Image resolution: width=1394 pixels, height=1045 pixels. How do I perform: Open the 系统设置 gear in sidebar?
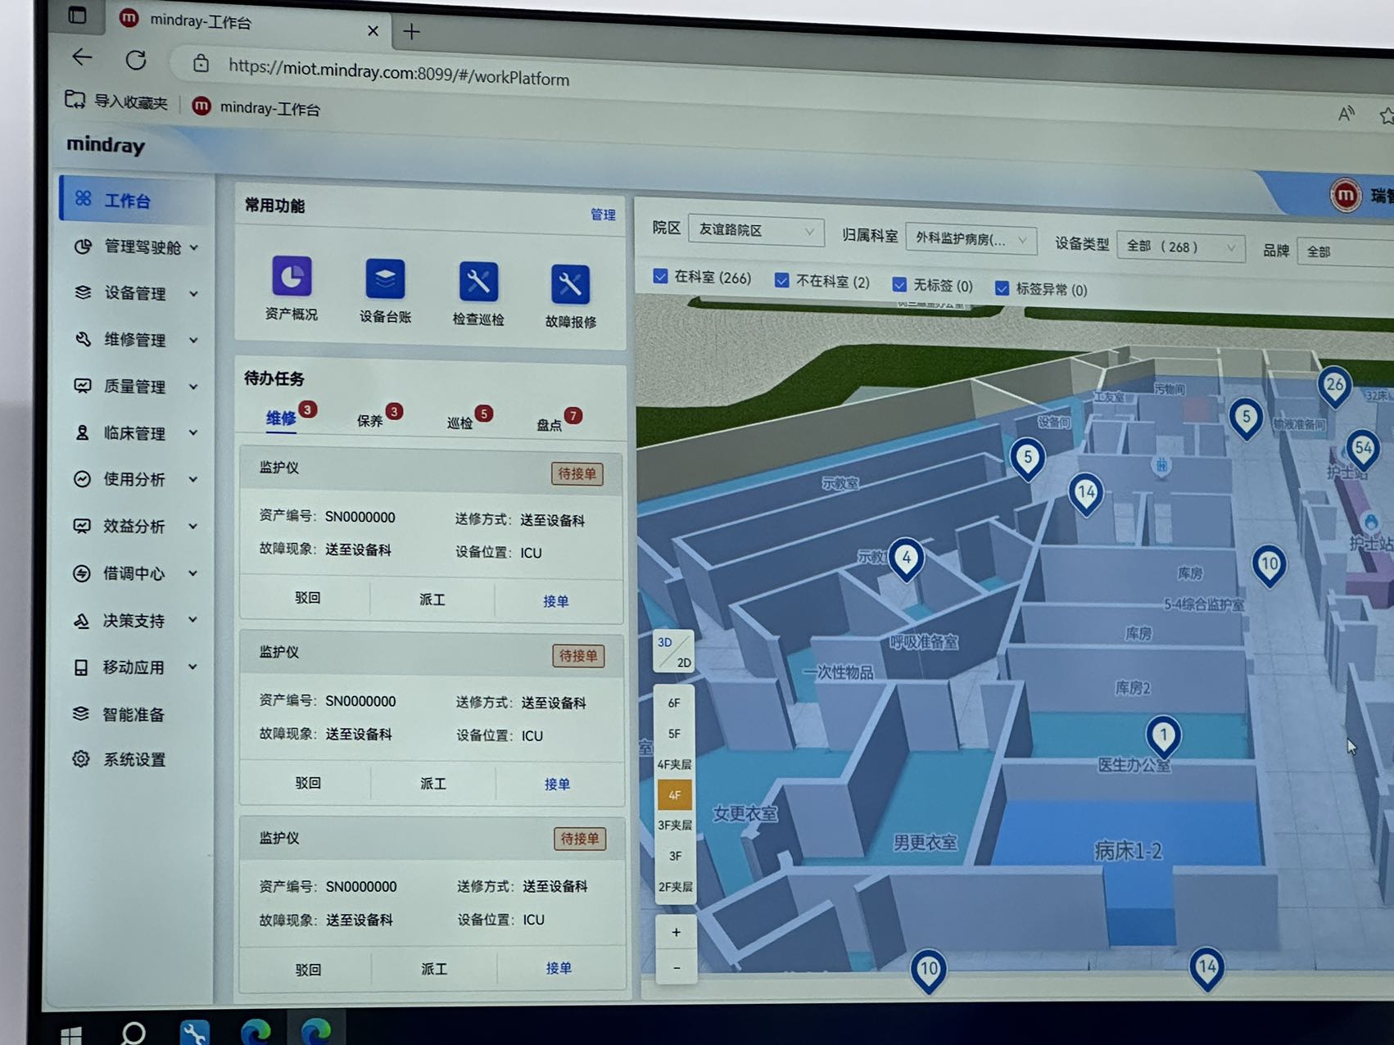click(x=81, y=759)
